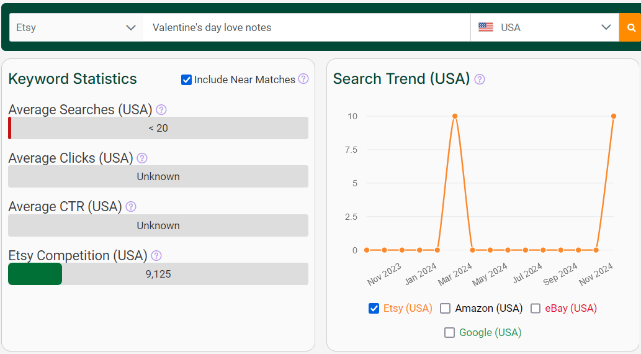Click the Average Searches < 20 bar
This screenshot has height=354, width=641.
tap(158, 128)
